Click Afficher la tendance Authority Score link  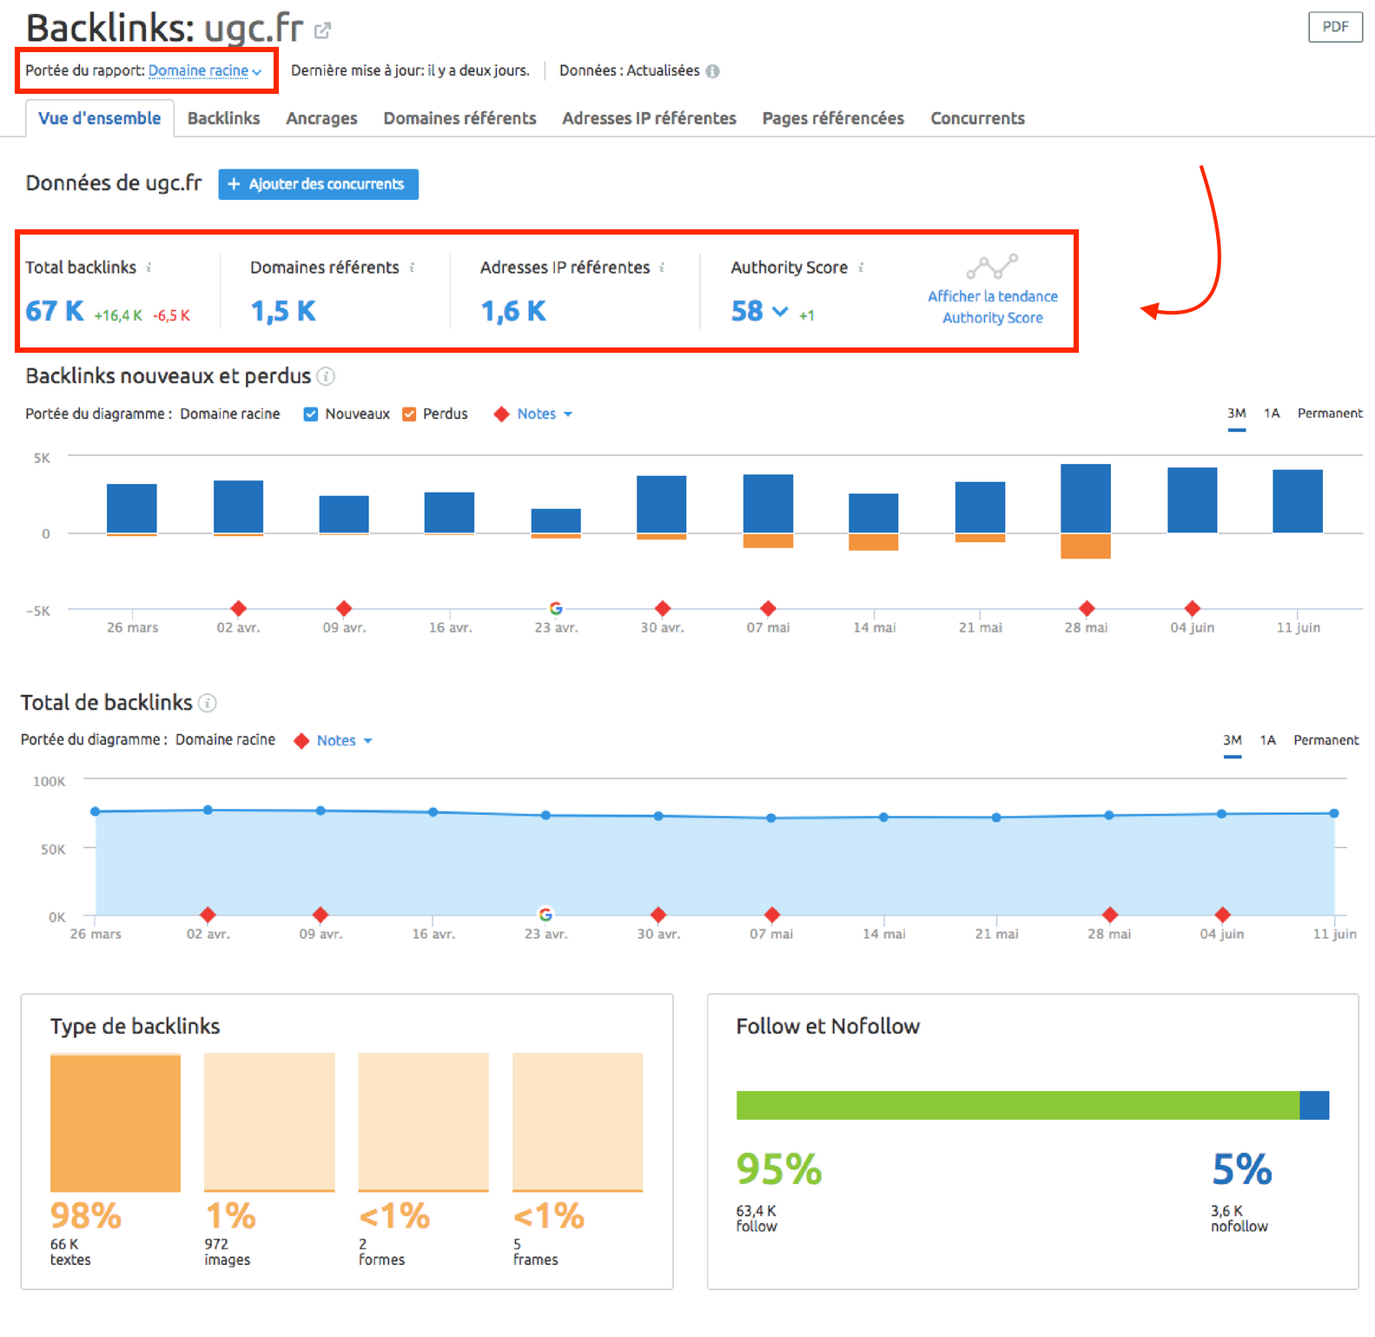(x=992, y=308)
